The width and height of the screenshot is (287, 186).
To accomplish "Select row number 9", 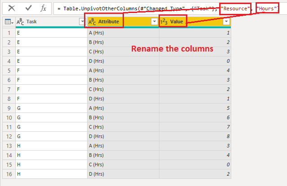I will pyautogui.click(x=9, y=108).
